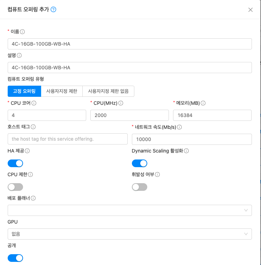The height and width of the screenshot is (265, 261).
Task: Click the help icon beside 컴퓨트 오퍼링 추가 title
Action: tap(53, 10)
